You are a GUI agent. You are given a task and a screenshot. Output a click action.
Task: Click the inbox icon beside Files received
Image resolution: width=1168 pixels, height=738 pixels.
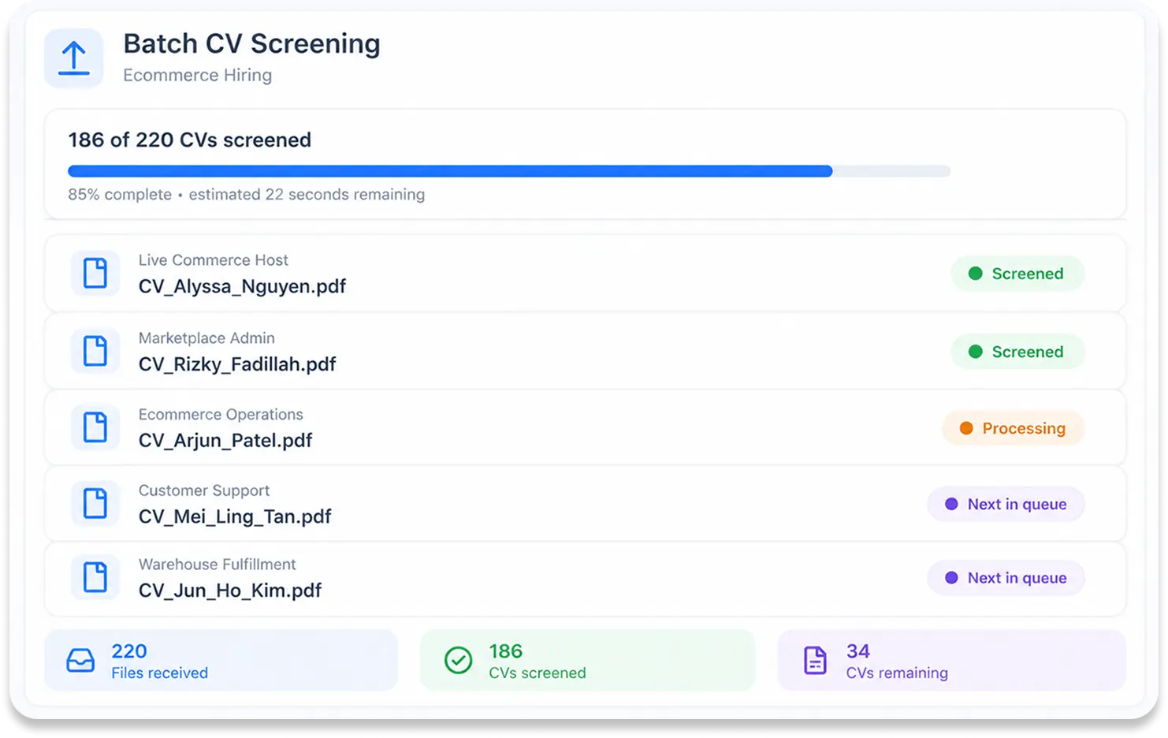point(80,660)
